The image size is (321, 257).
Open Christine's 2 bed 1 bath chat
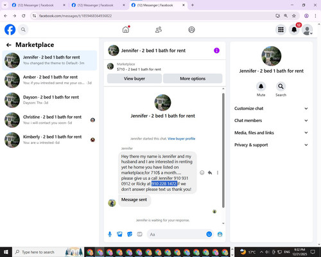pyautogui.click(x=49, y=120)
